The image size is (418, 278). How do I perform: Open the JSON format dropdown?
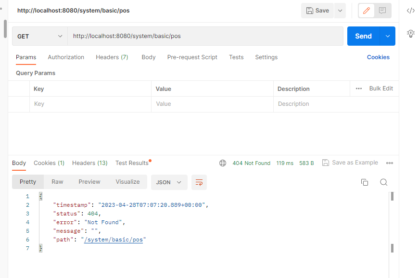click(169, 182)
